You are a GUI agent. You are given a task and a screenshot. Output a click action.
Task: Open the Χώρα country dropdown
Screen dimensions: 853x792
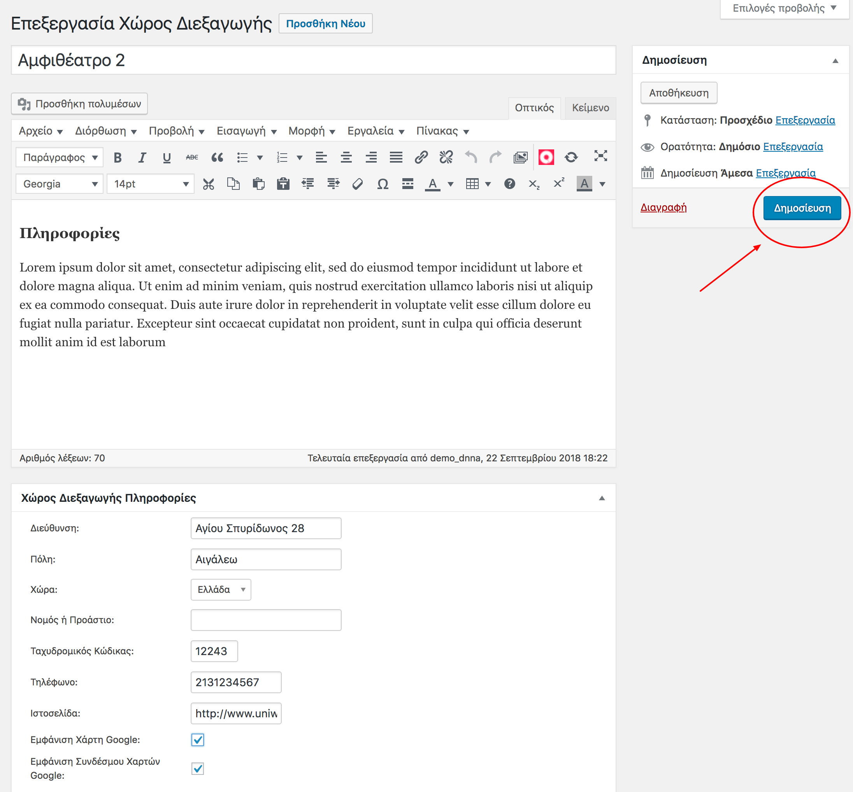221,589
